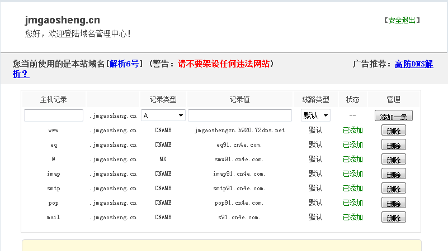Click the jmgaosheng.cn domain title
This screenshot has height=251, width=448.
tap(62, 20)
